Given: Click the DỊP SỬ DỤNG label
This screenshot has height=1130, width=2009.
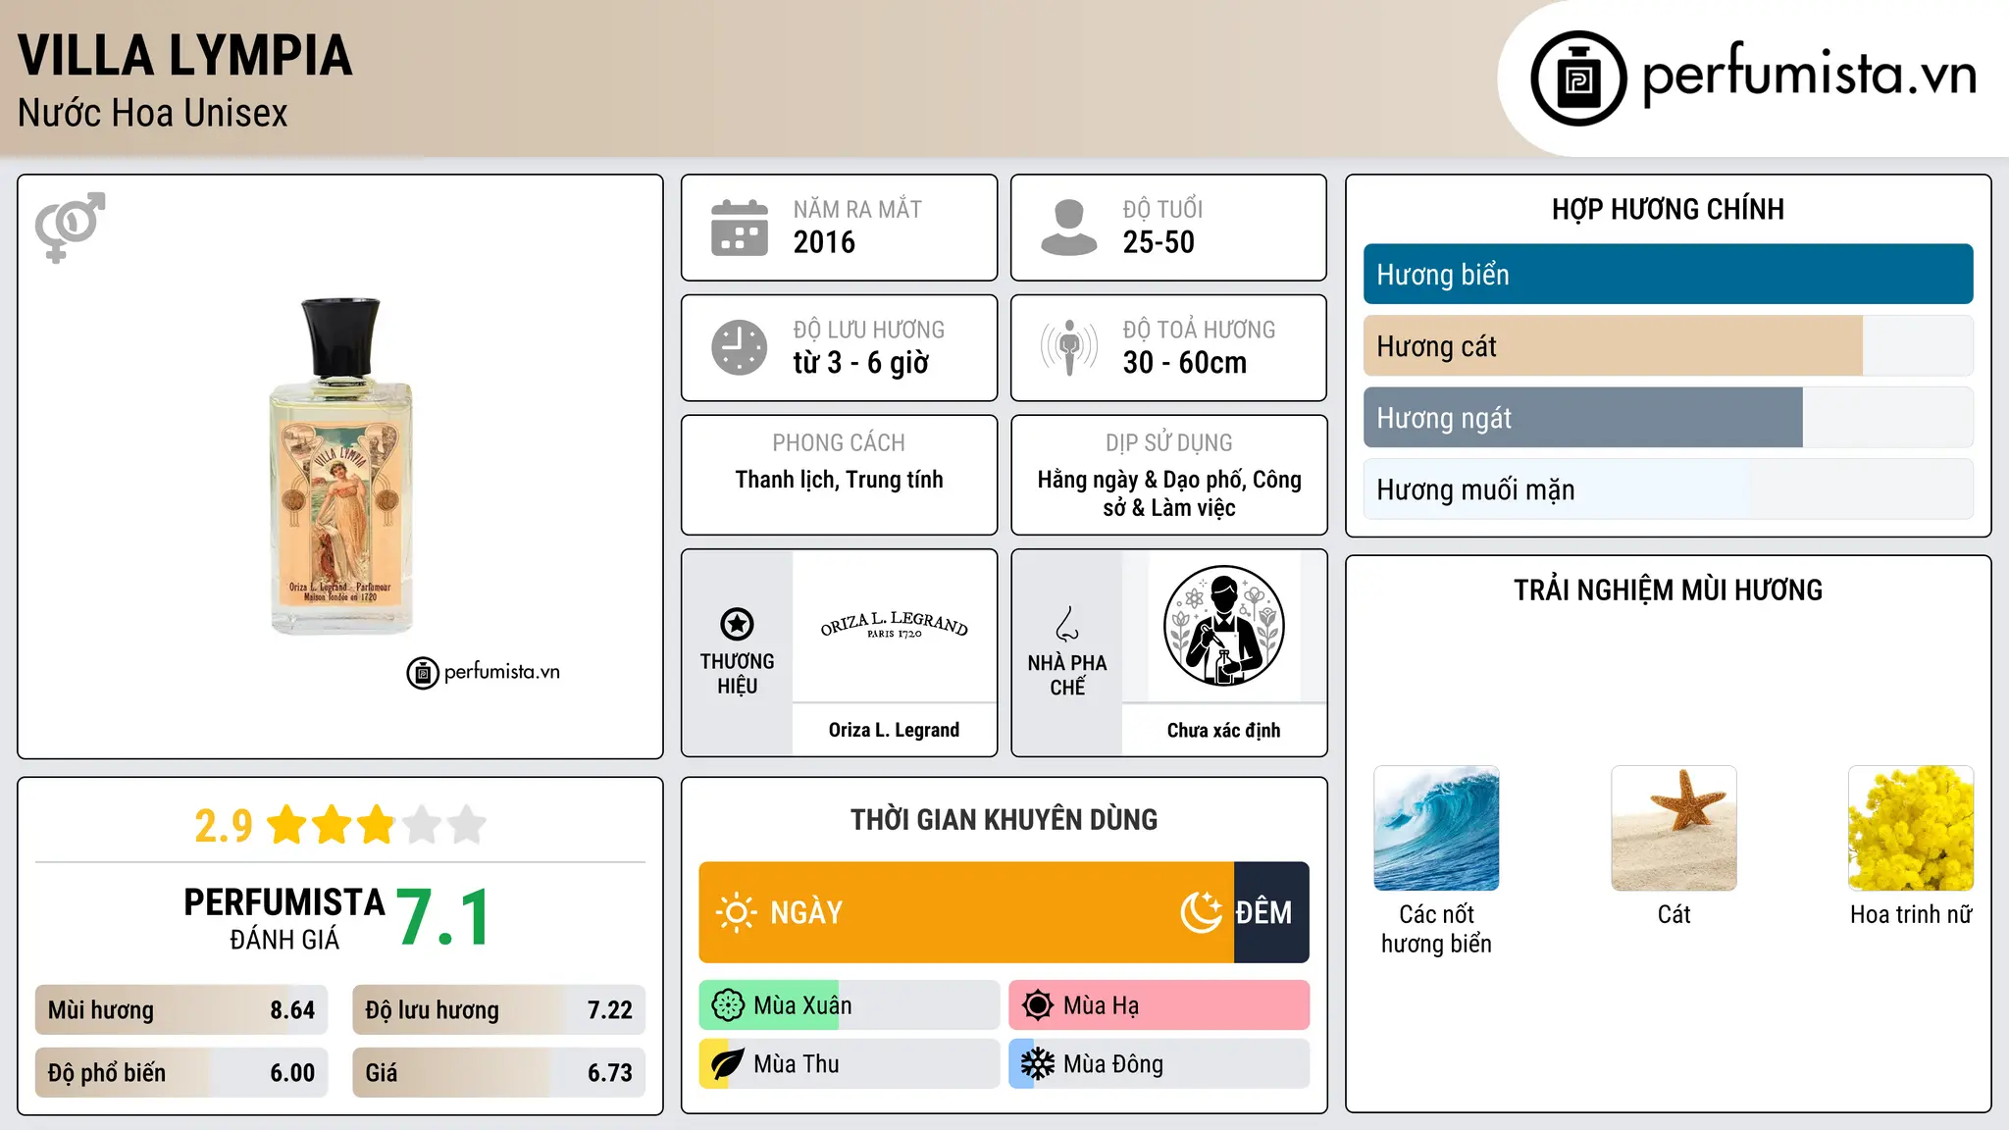Looking at the screenshot, I should [1169, 443].
